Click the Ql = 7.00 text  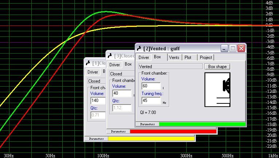point(148,112)
